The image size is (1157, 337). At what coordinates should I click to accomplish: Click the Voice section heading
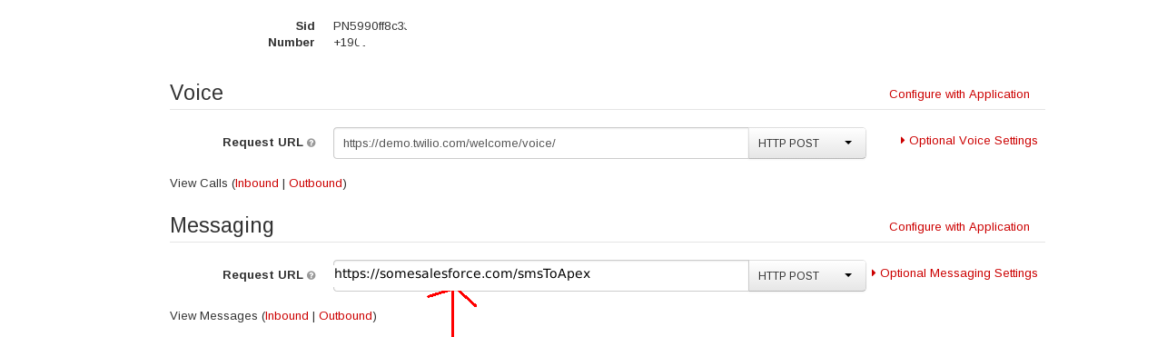(196, 93)
